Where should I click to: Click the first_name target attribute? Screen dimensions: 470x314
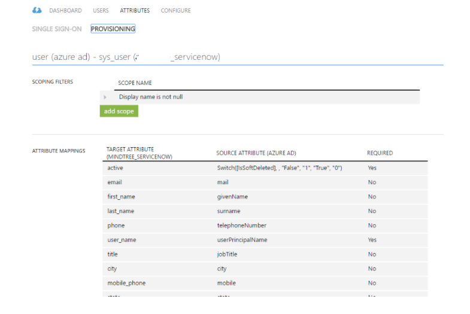(x=121, y=197)
